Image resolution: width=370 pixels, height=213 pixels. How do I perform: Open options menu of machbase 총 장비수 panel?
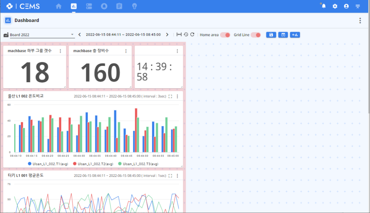pos(126,51)
